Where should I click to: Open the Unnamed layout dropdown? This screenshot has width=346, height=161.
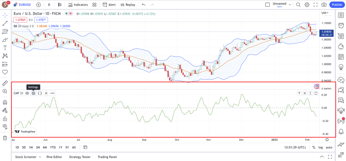[290, 4]
